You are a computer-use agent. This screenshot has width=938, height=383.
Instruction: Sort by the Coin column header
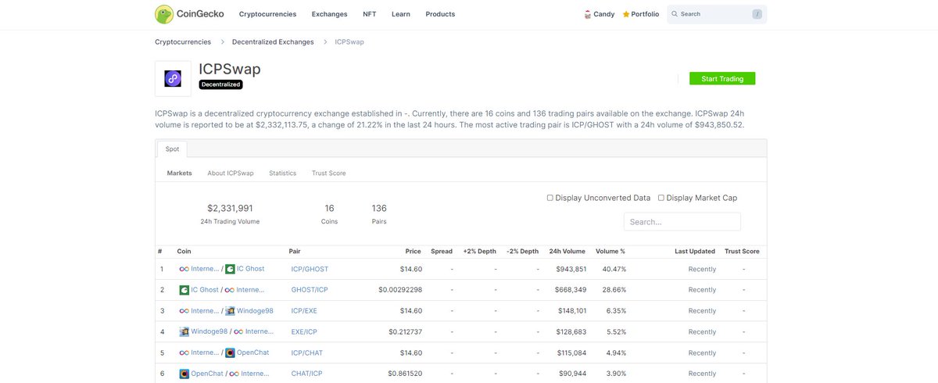(184, 252)
